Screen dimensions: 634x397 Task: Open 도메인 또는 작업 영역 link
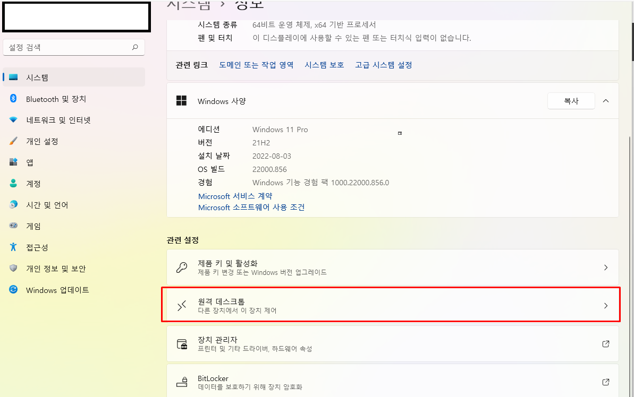click(256, 65)
